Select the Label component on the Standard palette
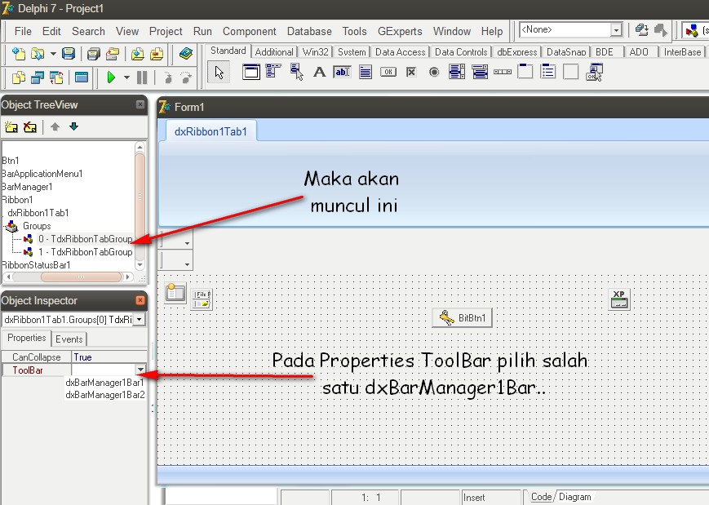The height and width of the screenshot is (505, 709). pos(318,72)
